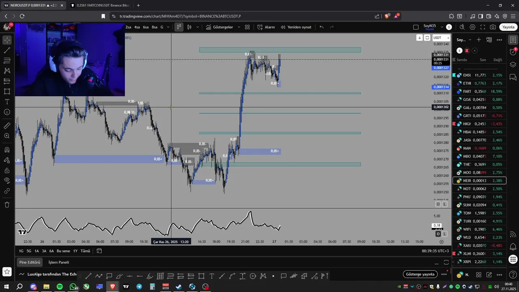Switch to Pine Editörü tab
Viewport: 519px width, 292px height.
30,262
